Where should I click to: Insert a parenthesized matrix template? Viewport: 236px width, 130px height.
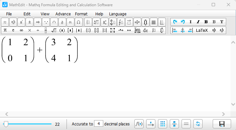[x=88, y=30]
